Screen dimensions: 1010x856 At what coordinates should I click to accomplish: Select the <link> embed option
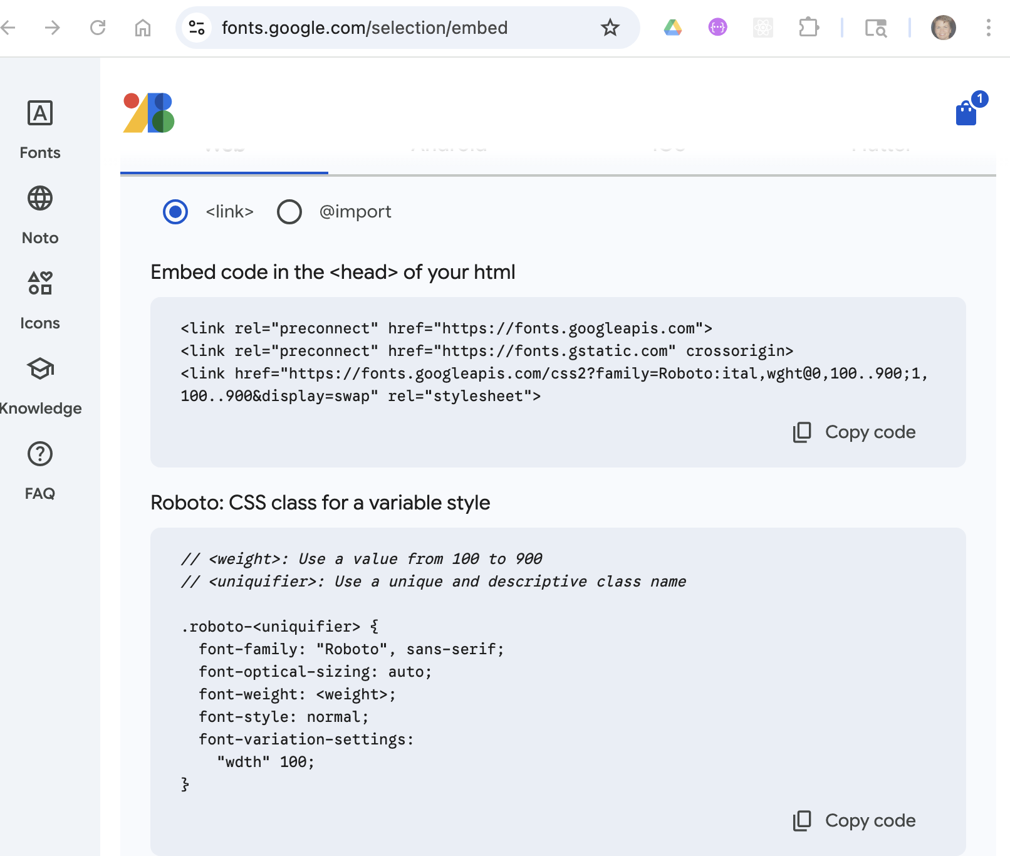click(x=175, y=212)
